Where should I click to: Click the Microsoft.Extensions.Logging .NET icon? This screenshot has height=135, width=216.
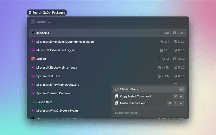point(33,50)
